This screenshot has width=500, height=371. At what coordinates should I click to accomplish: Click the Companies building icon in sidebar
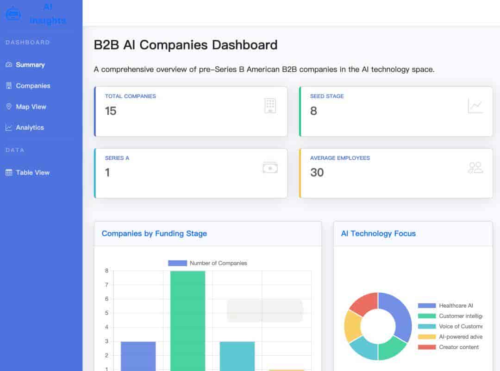point(9,86)
